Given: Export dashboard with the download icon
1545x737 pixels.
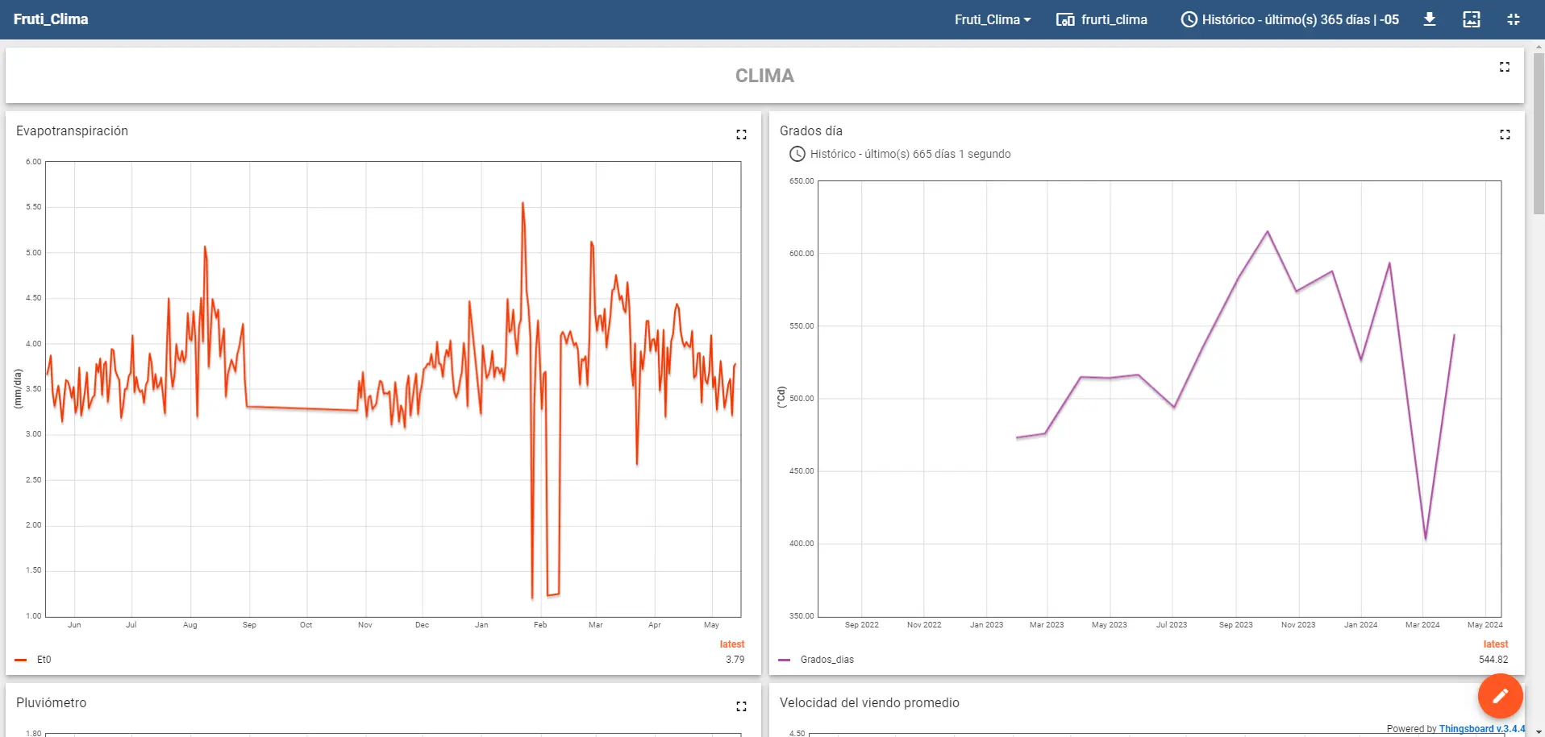Looking at the screenshot, I should click(1430, 19).
